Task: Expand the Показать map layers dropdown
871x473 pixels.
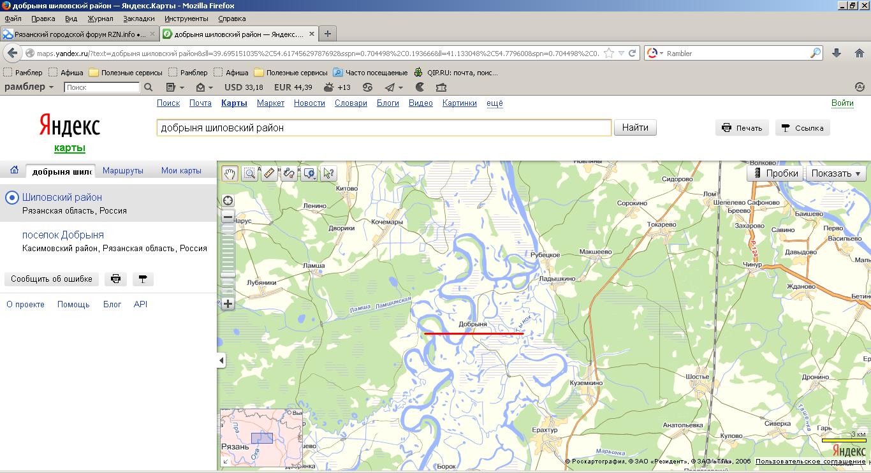Action: coord(836,173)
